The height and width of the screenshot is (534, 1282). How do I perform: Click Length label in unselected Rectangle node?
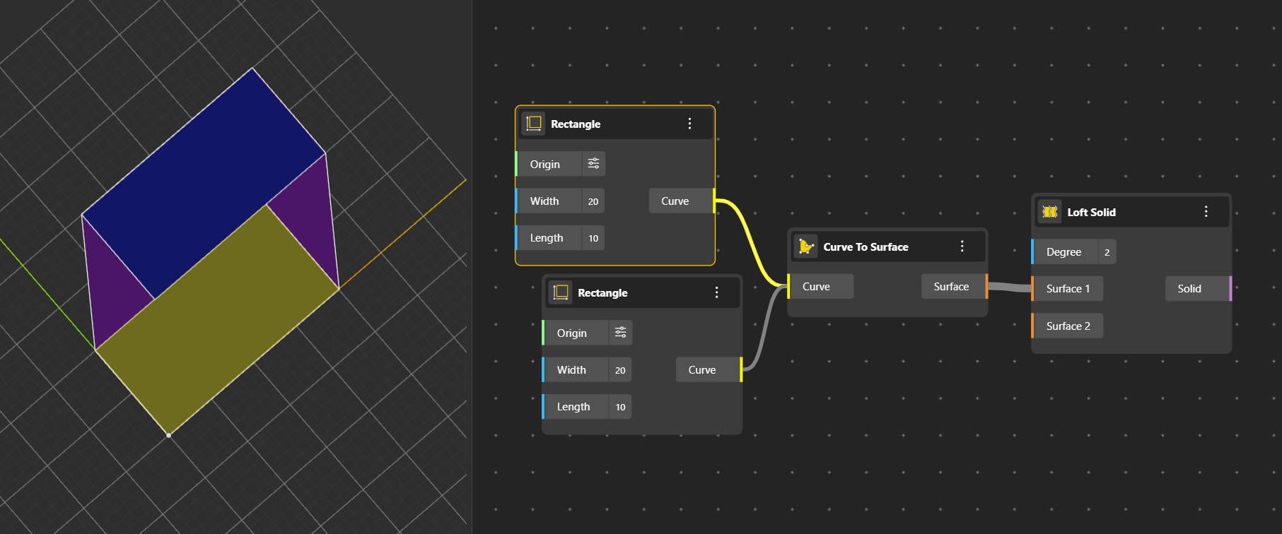pyautogui.click(x=573, y=408)
